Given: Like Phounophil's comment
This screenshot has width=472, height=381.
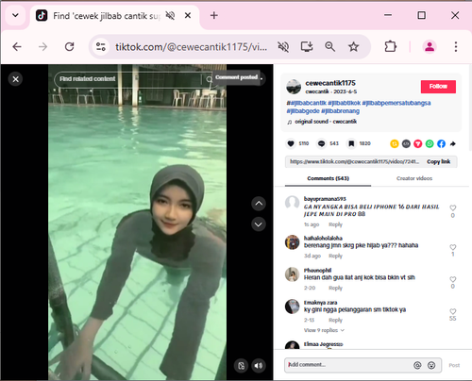Looking at the screenshot, I should pos(453,279).
